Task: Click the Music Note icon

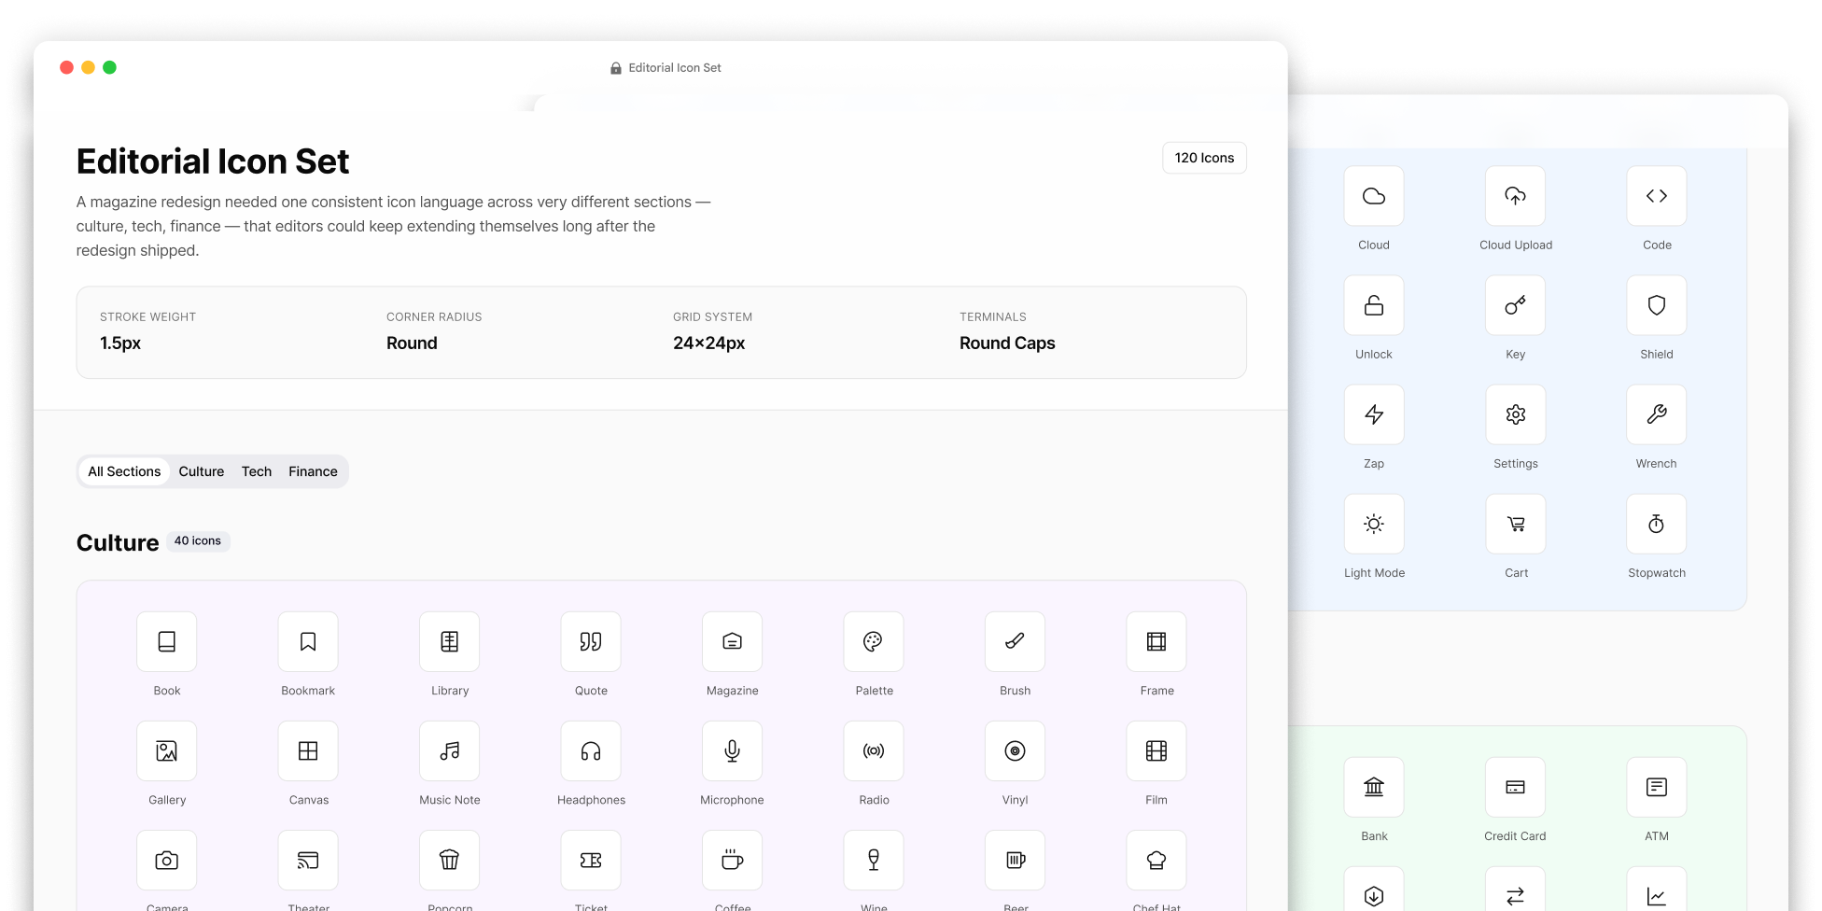Action: [x=450, y=750]
